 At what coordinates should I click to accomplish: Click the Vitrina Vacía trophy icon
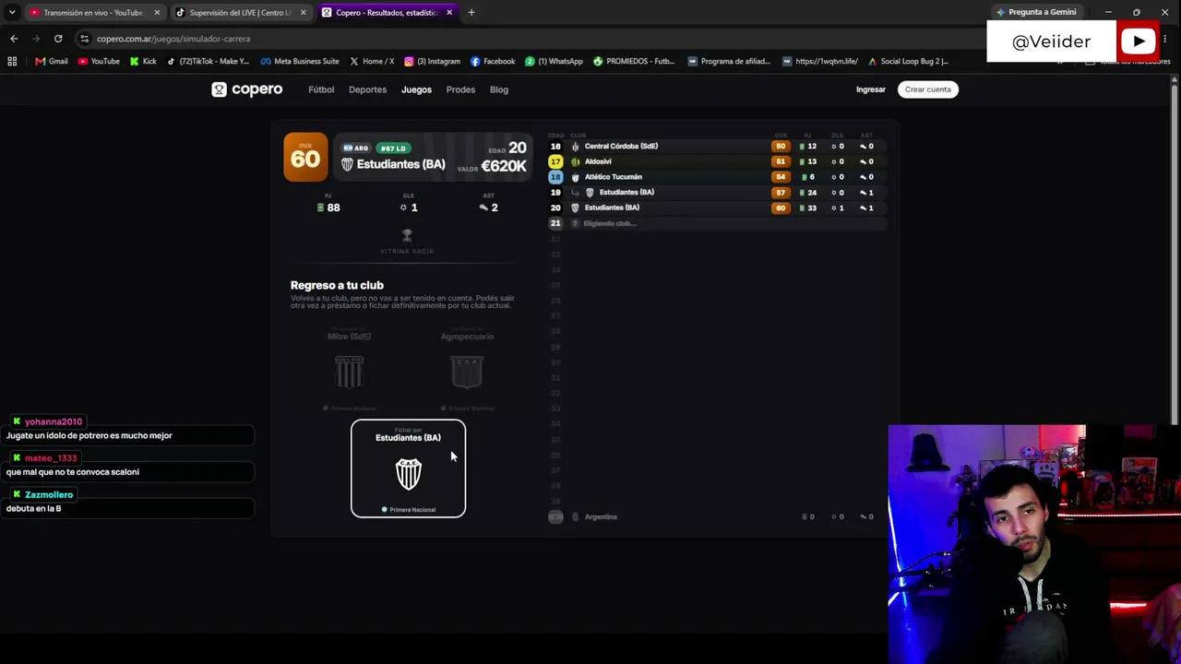coord(407,236)
